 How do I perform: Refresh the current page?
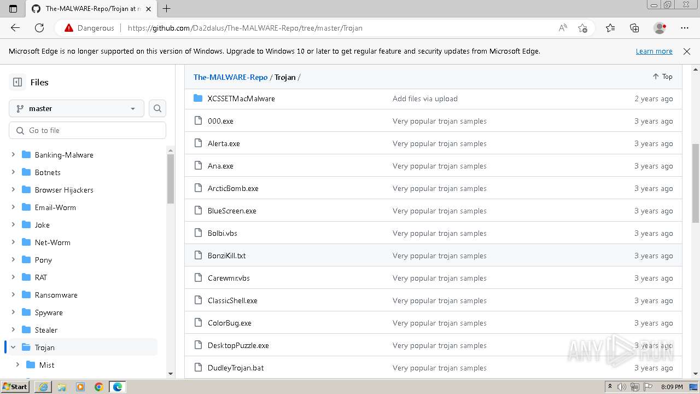[x=39, y=28]
